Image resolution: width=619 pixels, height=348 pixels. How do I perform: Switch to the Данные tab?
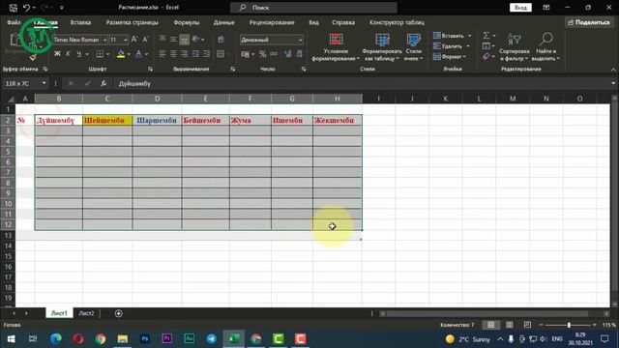pos(223,22)
